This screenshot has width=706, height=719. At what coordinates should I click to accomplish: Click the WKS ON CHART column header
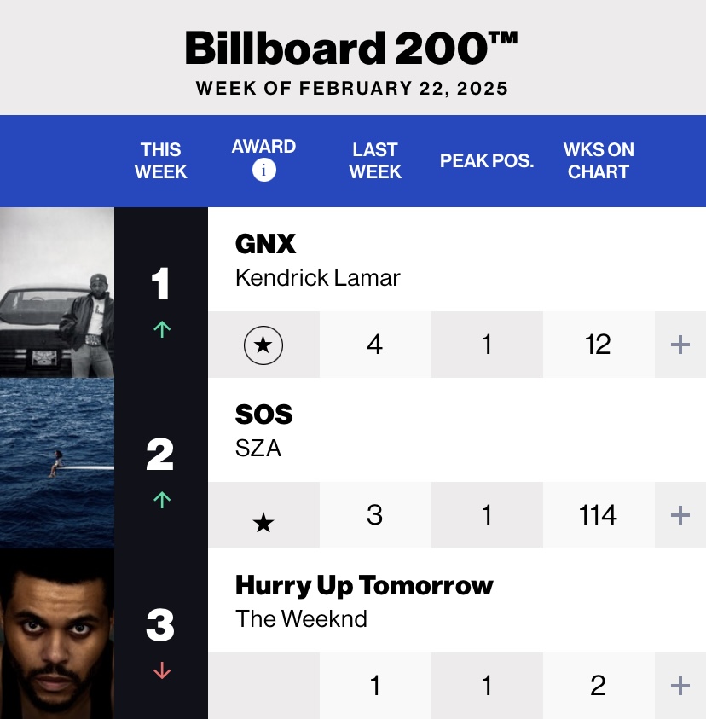click(x=599, y=160)
